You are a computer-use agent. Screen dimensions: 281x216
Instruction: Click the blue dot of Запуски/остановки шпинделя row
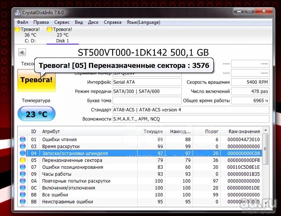pos(23,153)
